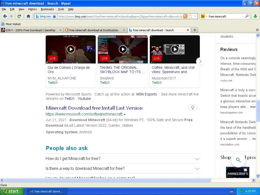This screenshot has width=260, height=195.
Task: Click the horizontal scrollbar thumb
Action: (x=107, y=180)
